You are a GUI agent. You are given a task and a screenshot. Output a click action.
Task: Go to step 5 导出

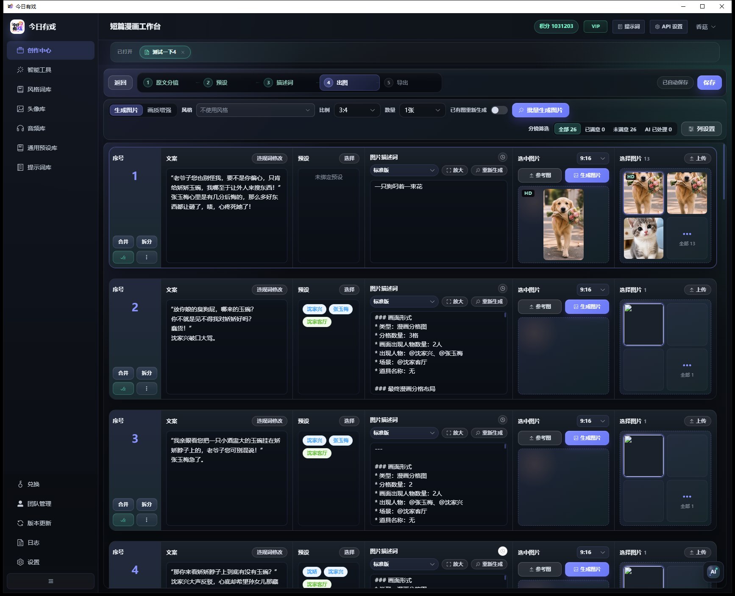pos(397,83)
